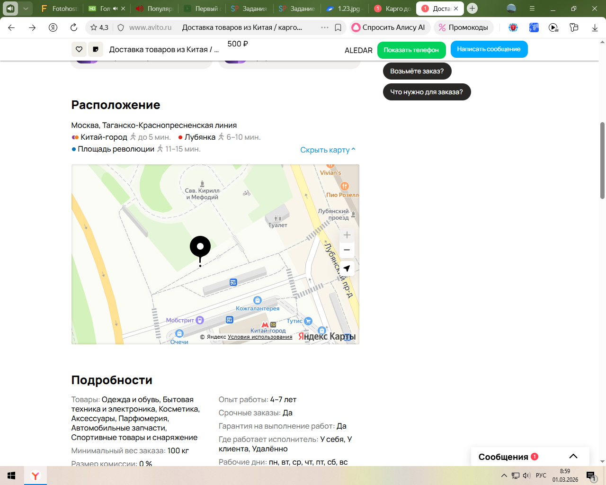Send quick reply Что нужно для заказа?
This screenshot has height=485, width=606.
(x=427, y=92)
